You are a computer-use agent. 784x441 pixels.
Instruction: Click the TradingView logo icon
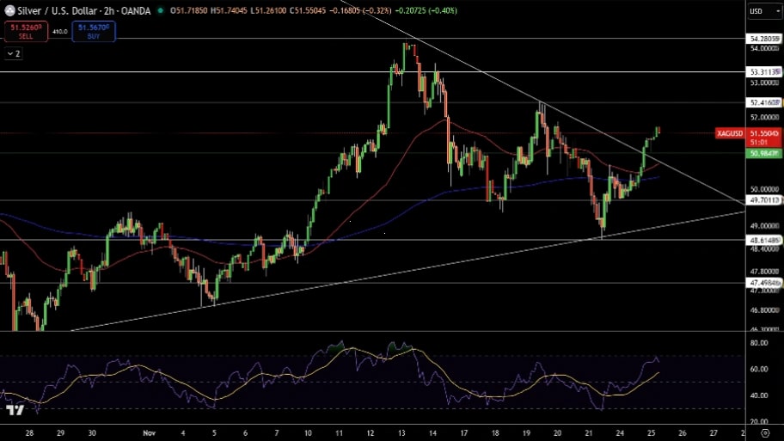14,409
